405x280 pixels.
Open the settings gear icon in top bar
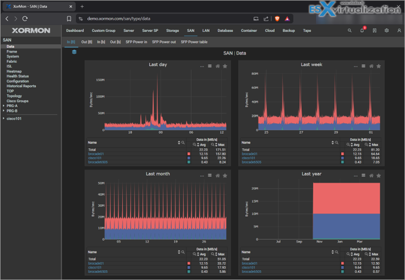(x=387, y=31)
